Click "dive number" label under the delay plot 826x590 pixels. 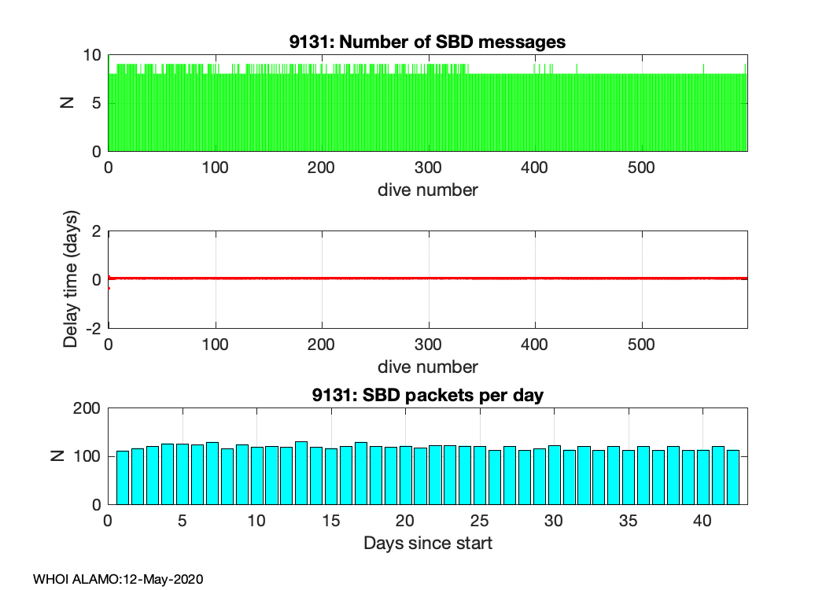(x=427, y=367)
